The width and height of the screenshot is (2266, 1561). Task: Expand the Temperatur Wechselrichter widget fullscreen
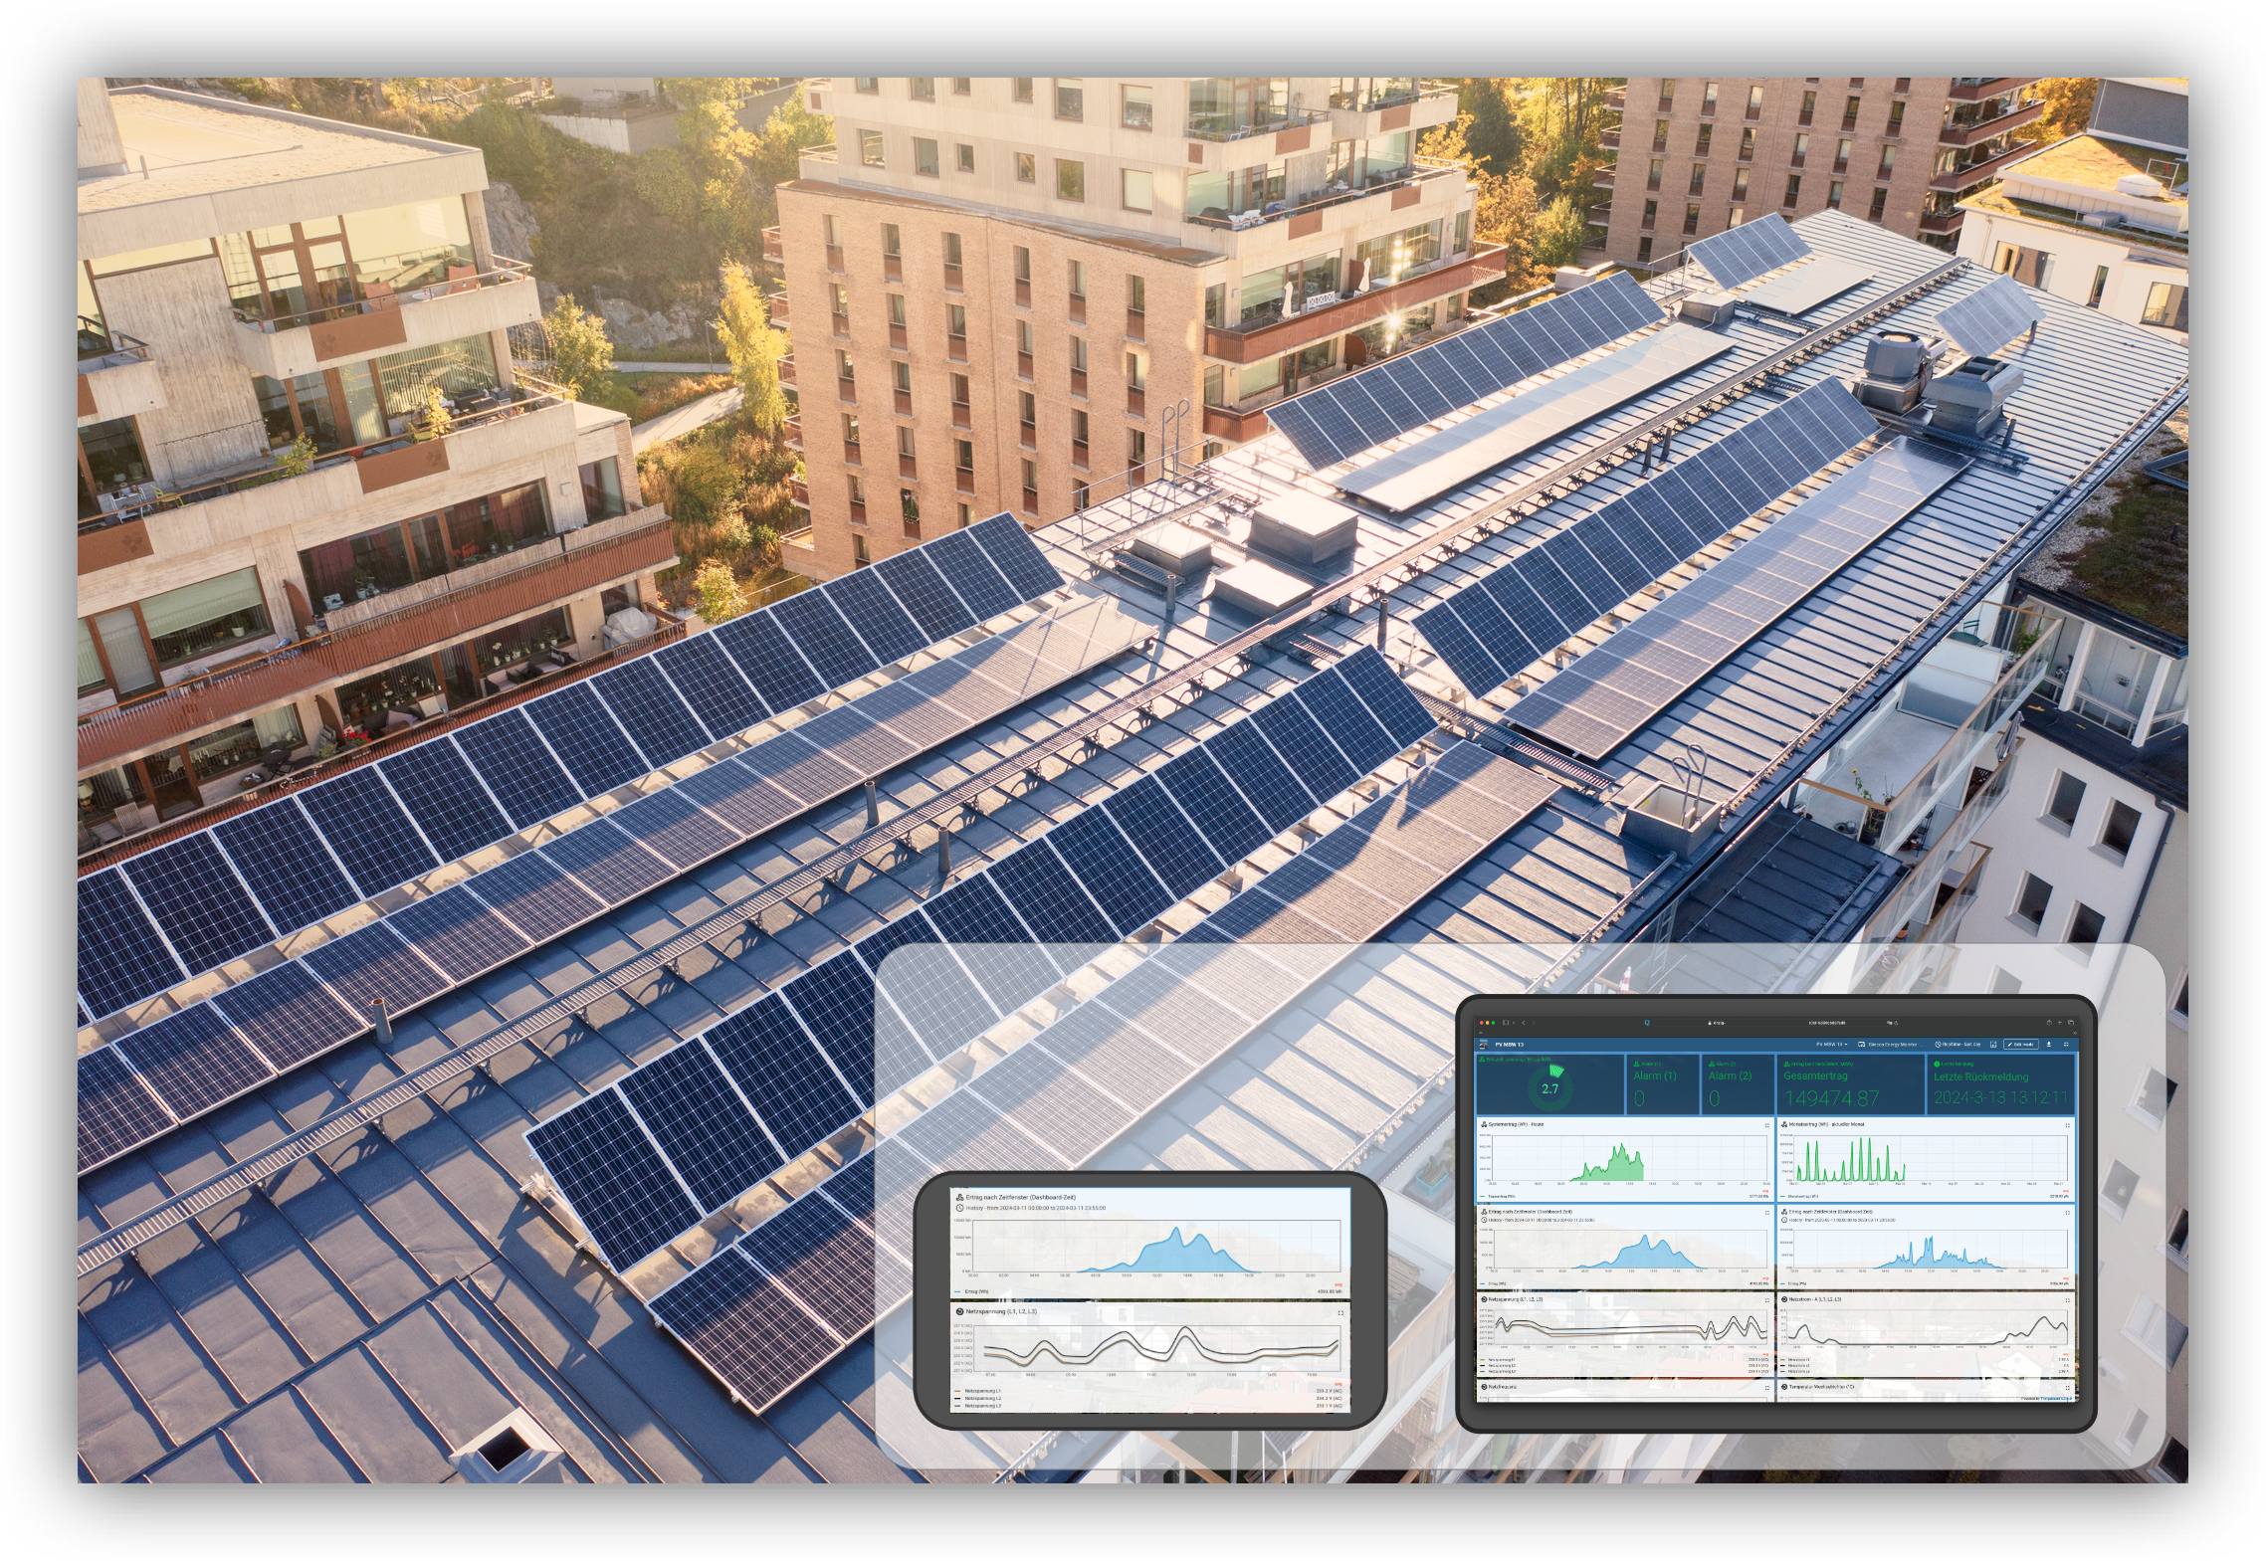[2068, 1388]
